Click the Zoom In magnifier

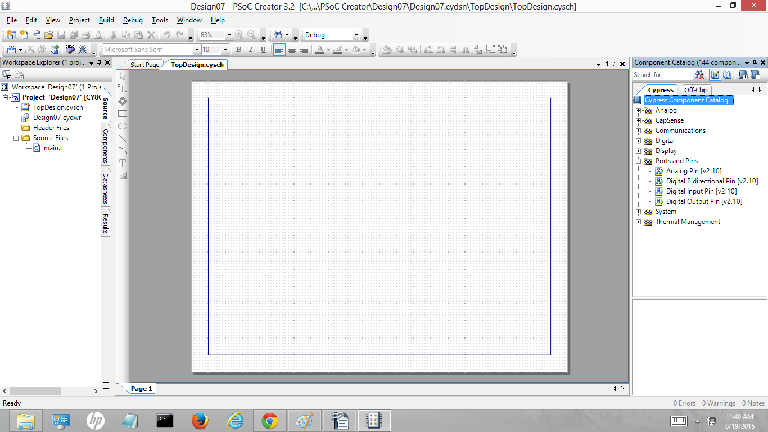pyautogui.click(x=240, y=35)
